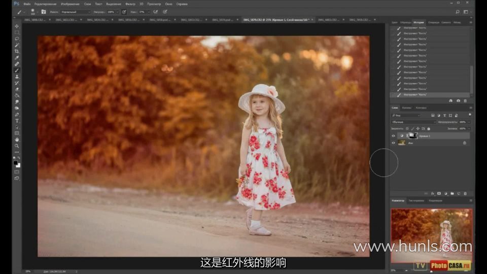Toggle lock image pixels

[412, 128]
